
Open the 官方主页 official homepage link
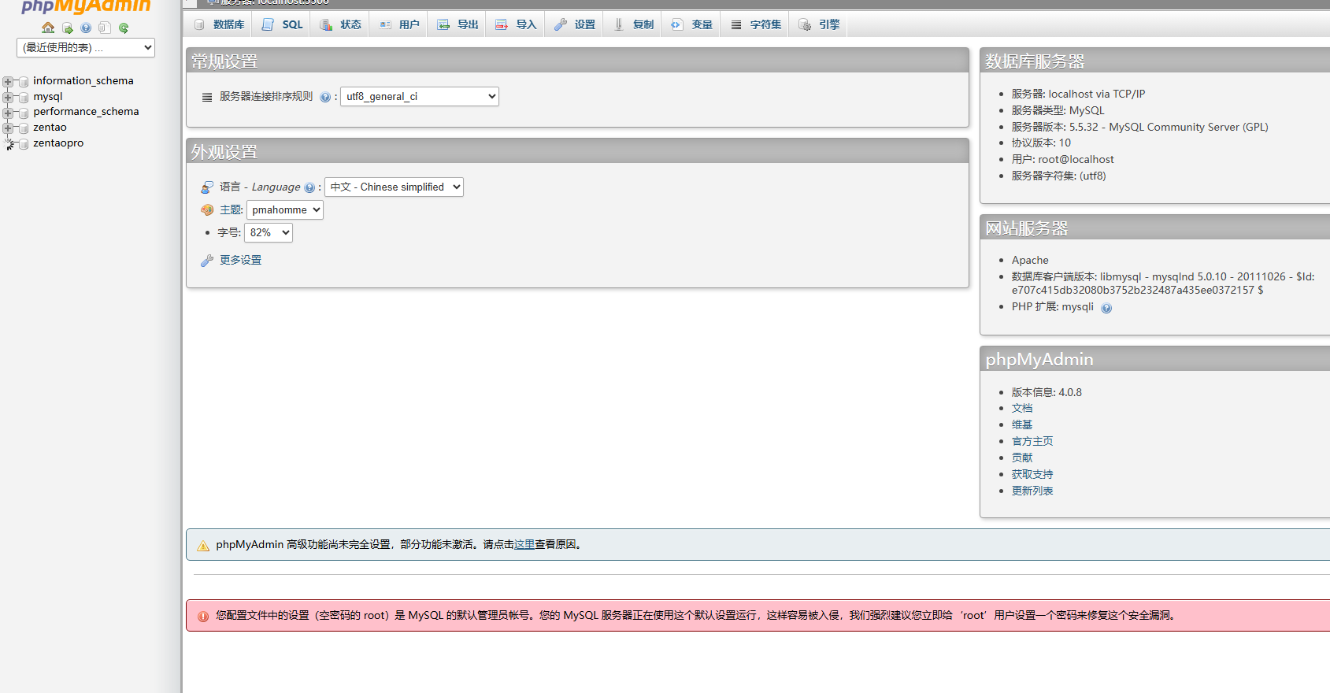pos(1032,441)
